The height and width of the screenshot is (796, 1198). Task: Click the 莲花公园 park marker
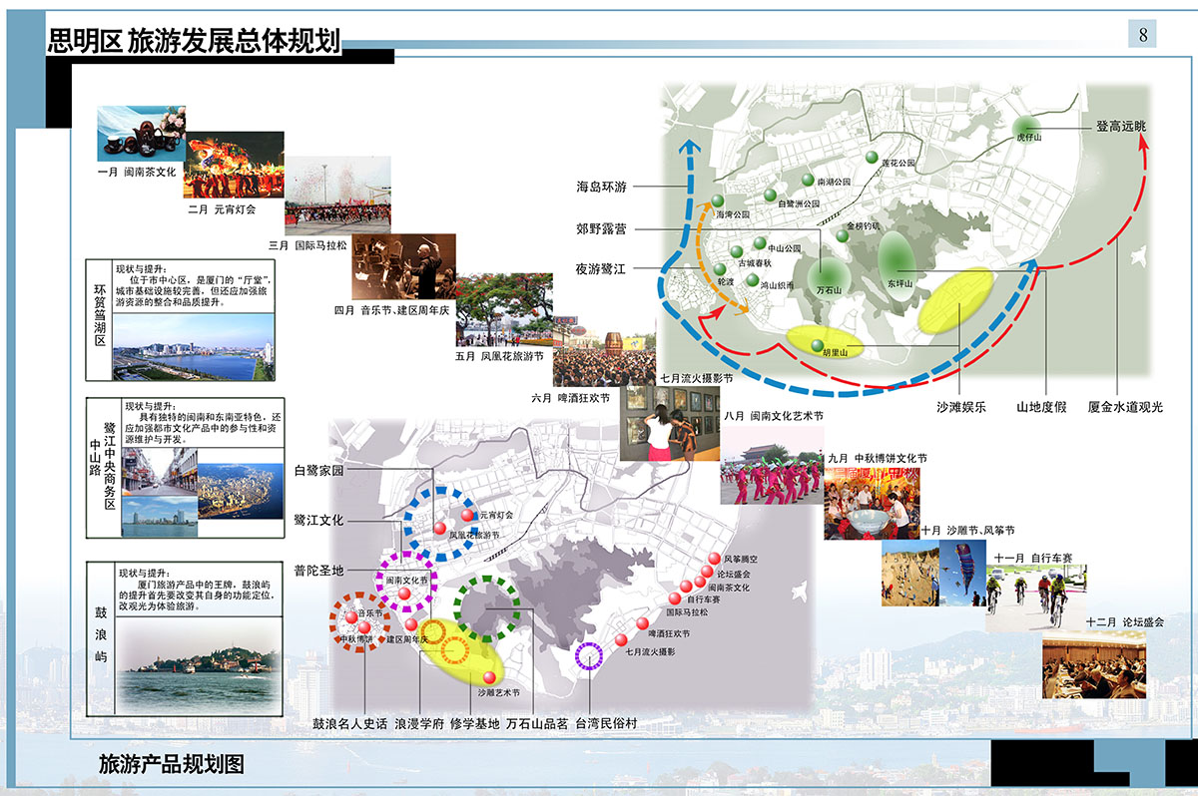pyautogui.click(x=872, y=157)
